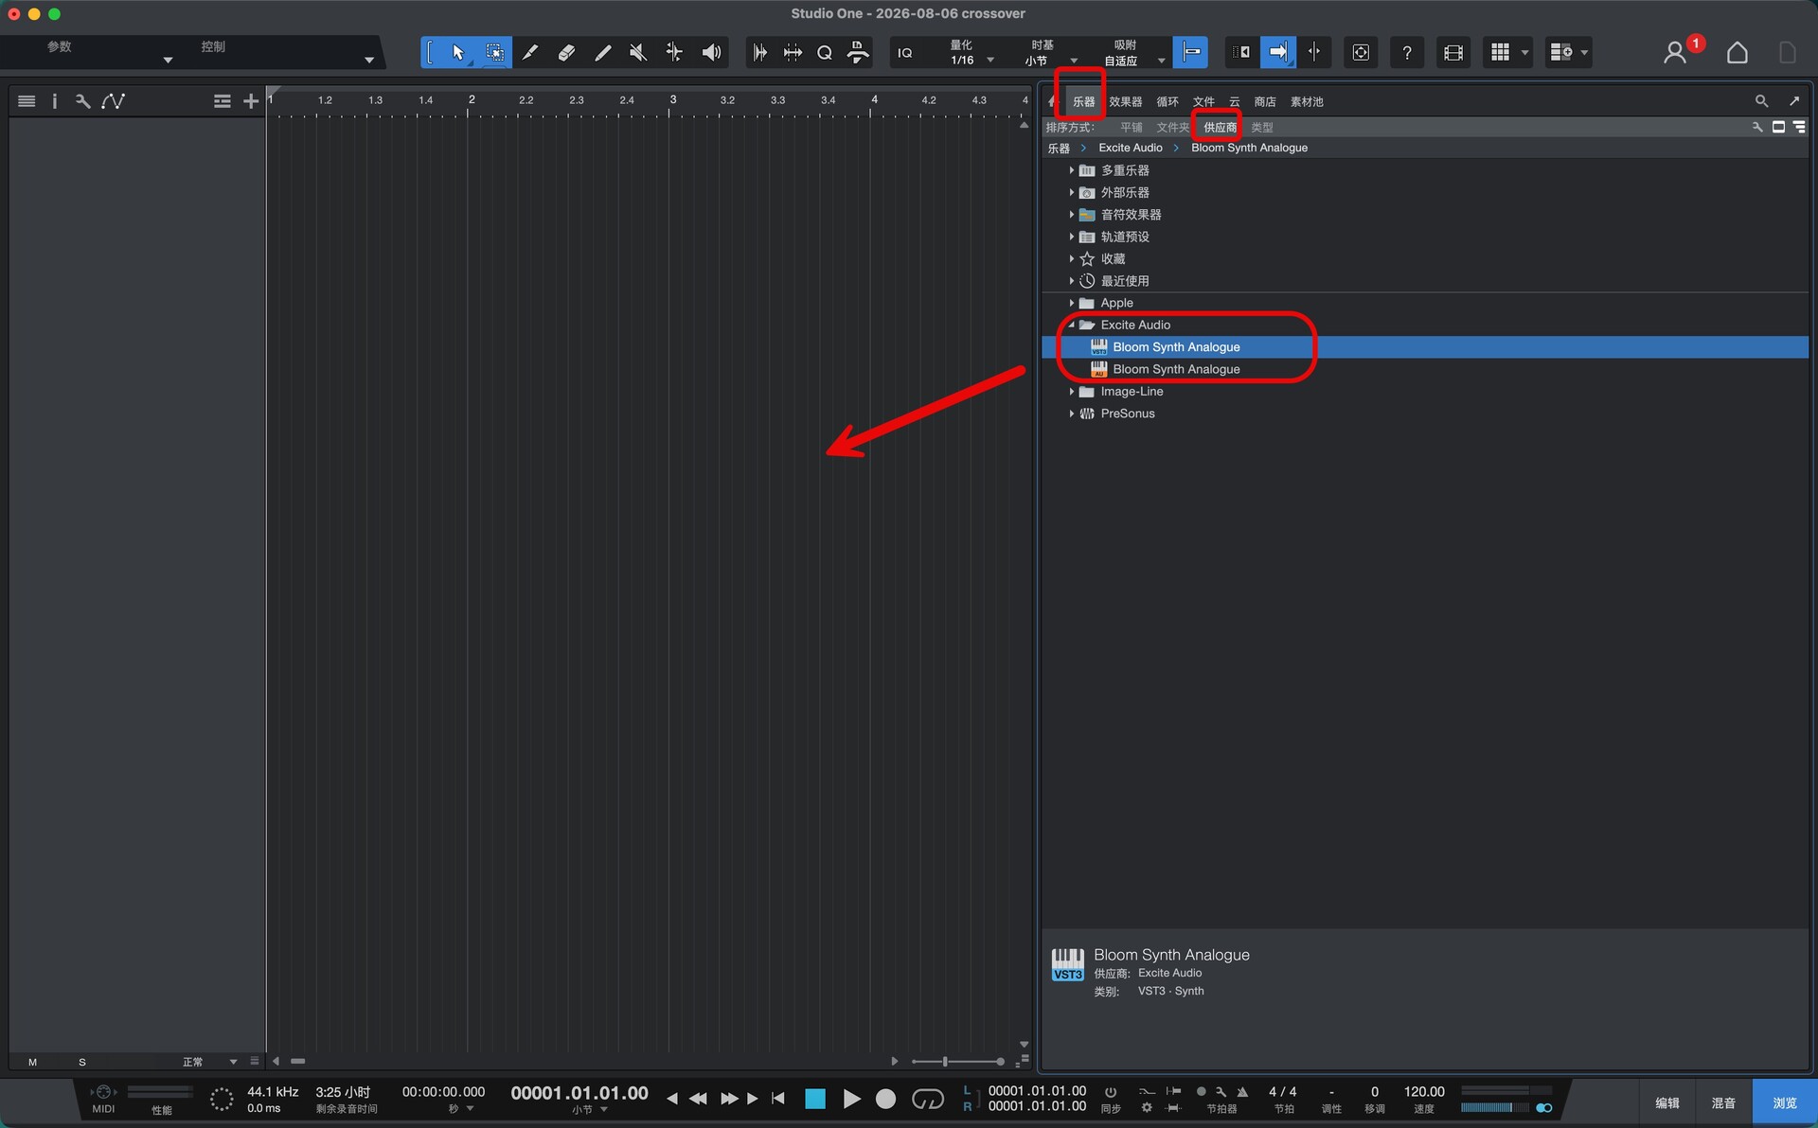
Task: Select the Eraser tool
Action: pyautogui.click(x=566, y=53)
